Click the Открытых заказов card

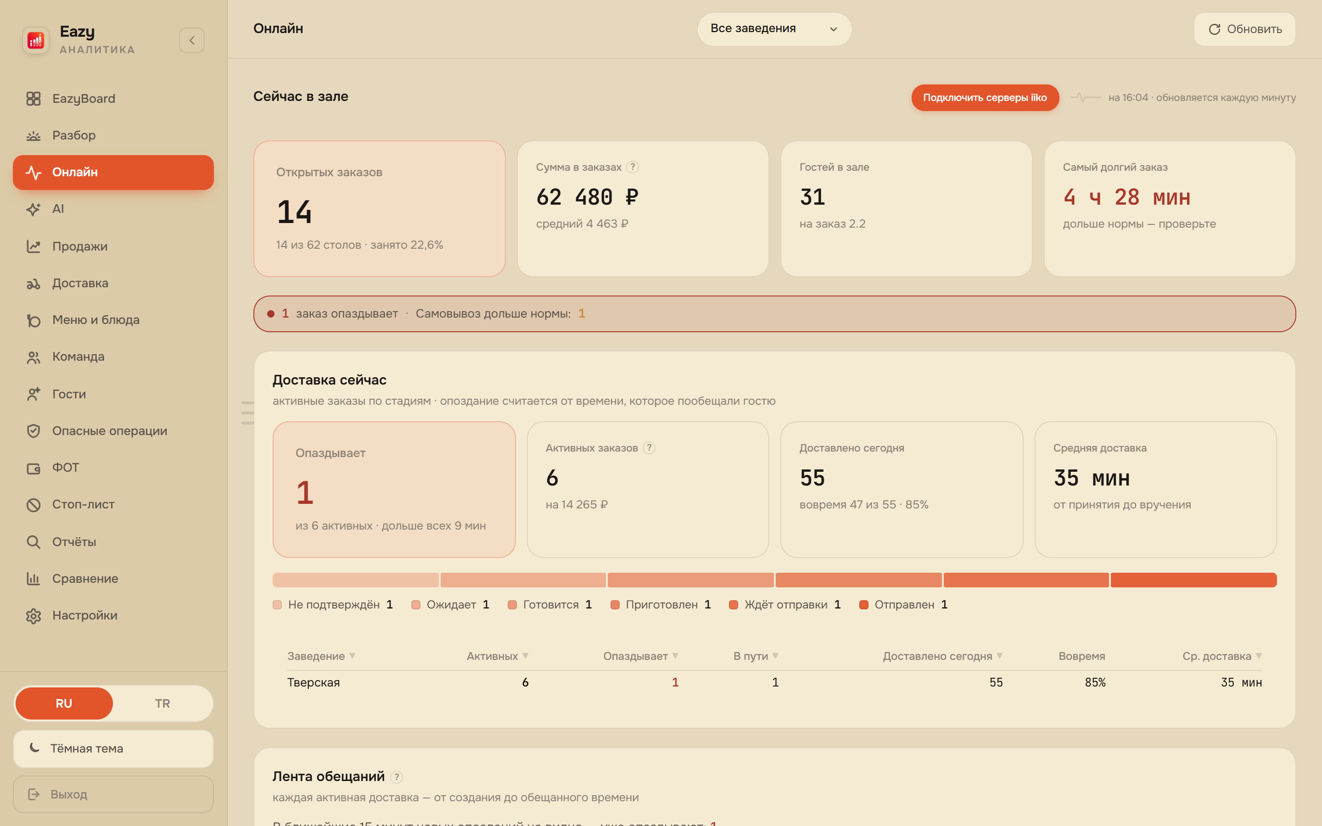click(x=379, y=209)
